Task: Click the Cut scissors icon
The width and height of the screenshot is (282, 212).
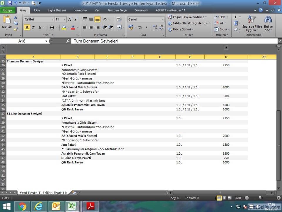Action: pyautogui.click(x=16, y=17)
